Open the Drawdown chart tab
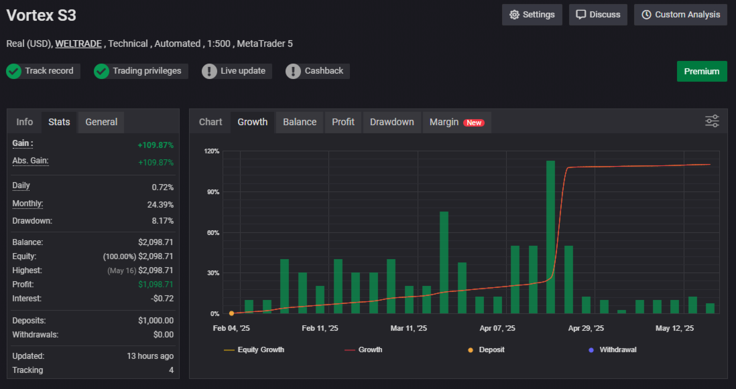The height and width of the screenshot is (389, 736). click(x=392, y=123)
